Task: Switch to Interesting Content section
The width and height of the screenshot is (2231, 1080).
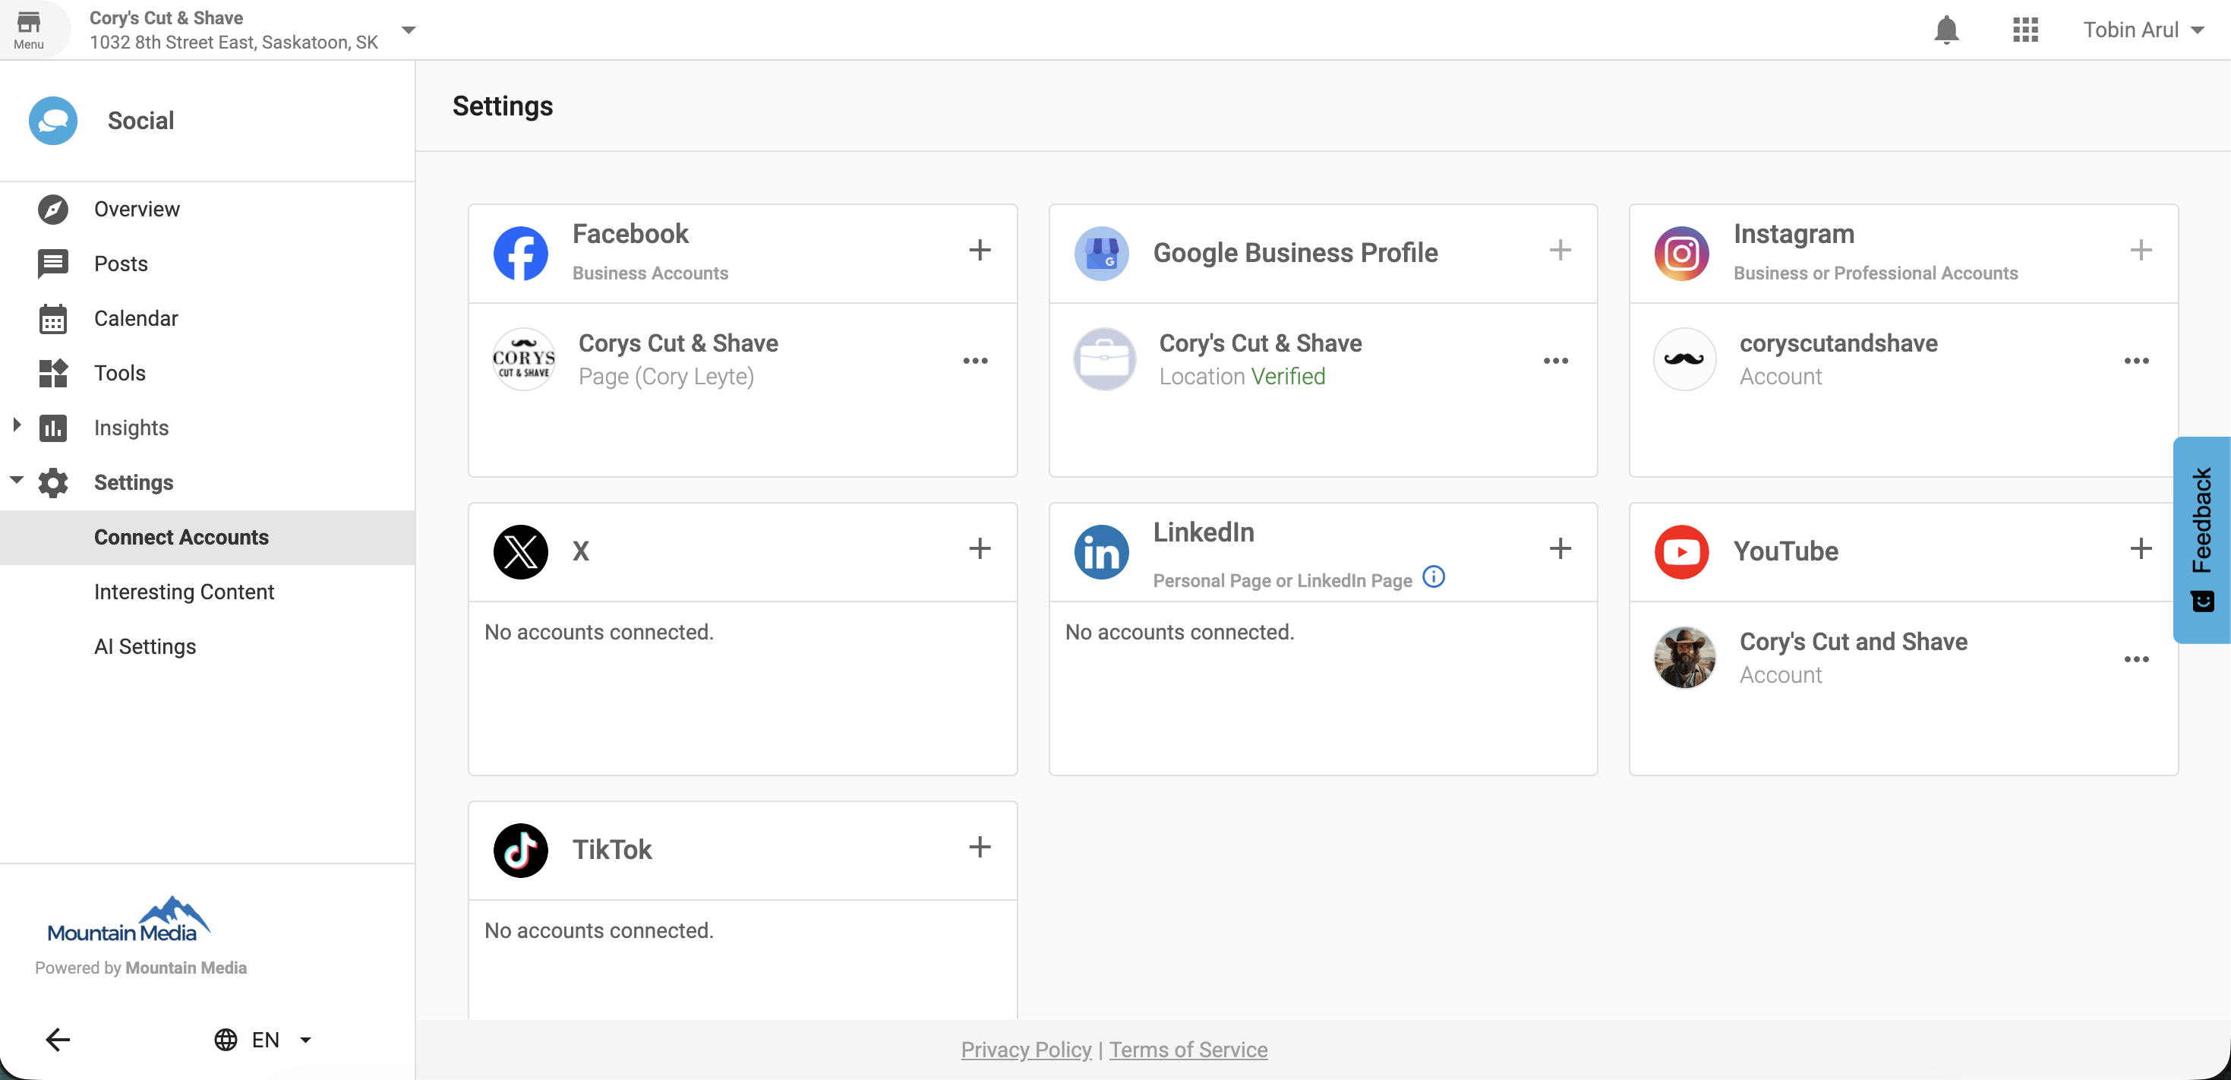Action: click(x=184, y=592)
